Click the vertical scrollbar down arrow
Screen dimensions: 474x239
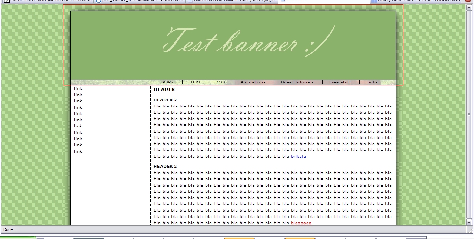tap(469, 222)
